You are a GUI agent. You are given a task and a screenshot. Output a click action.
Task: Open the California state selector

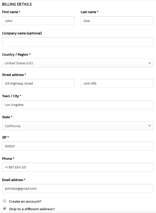(x=78, y=126)
